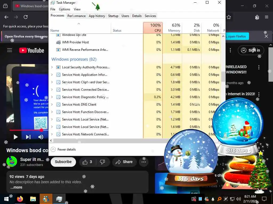Play the YouTube video
Viewport: 273px width, 204px height.
click(x=16, y=137)
